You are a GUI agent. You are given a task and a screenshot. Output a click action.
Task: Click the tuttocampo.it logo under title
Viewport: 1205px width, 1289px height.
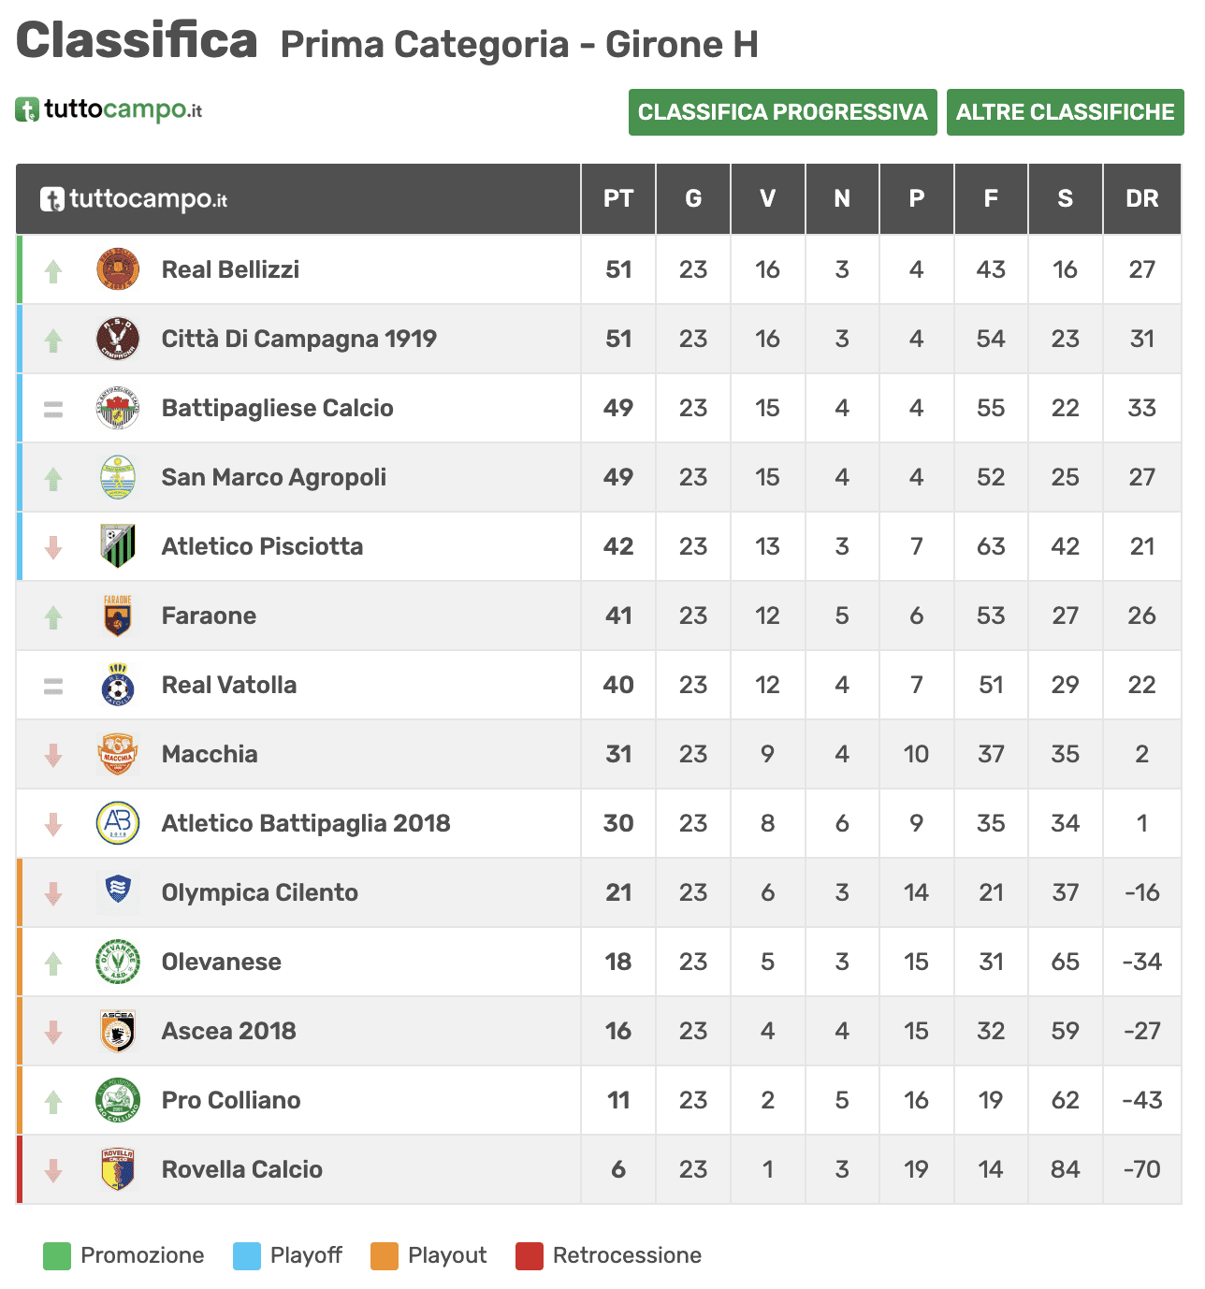tap(109, 109)
